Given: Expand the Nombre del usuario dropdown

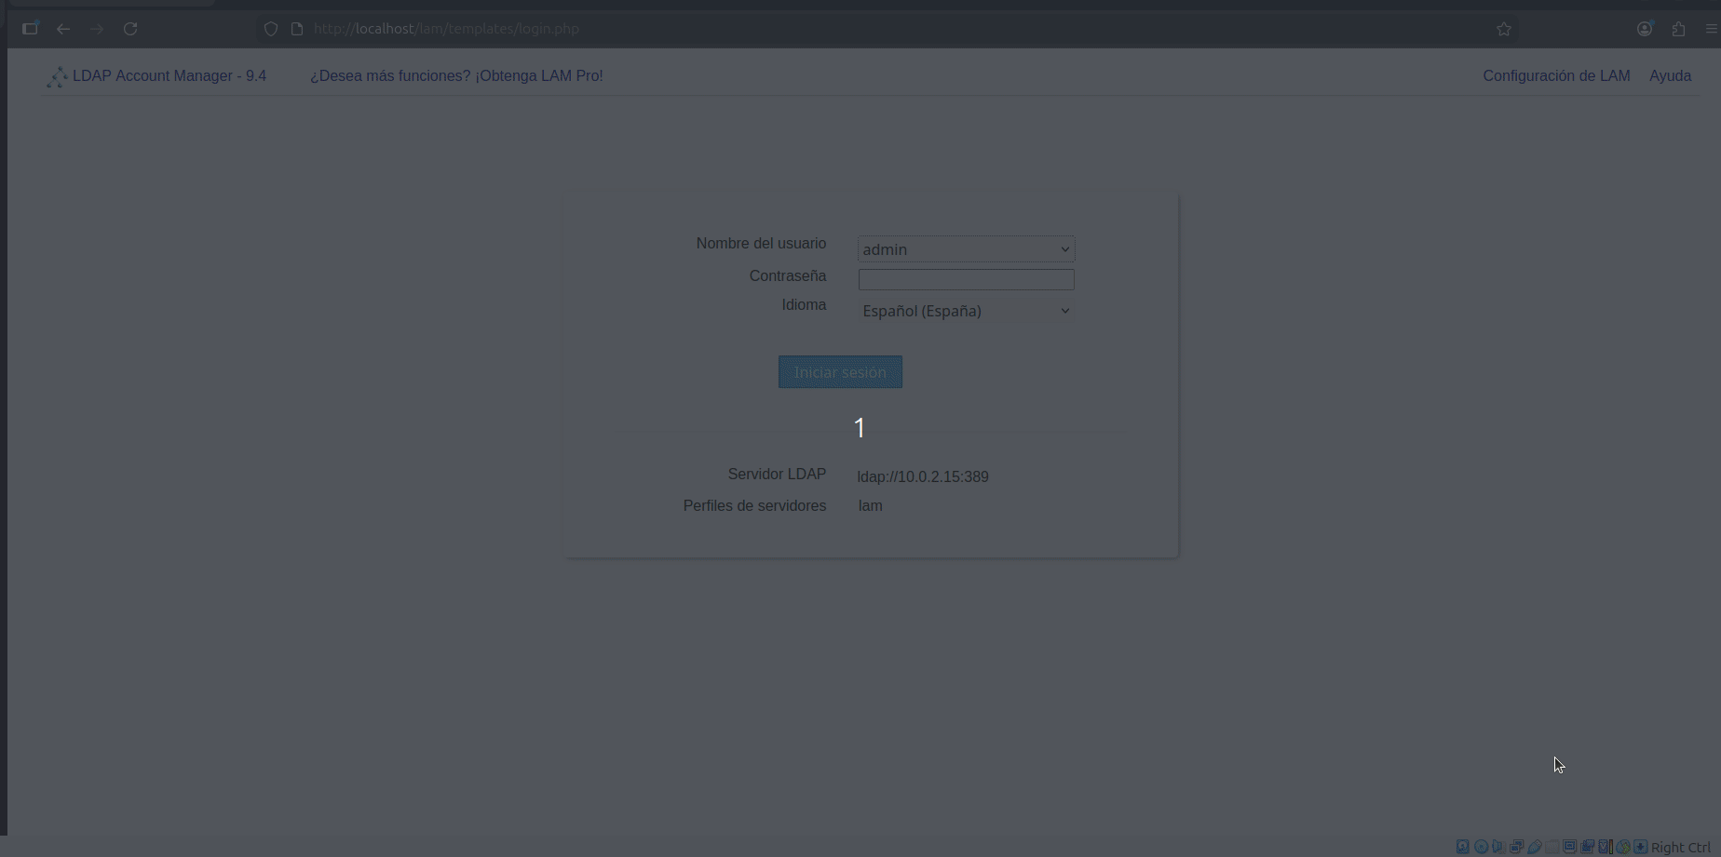Looking at the screenshot, I should click(966, 249).
